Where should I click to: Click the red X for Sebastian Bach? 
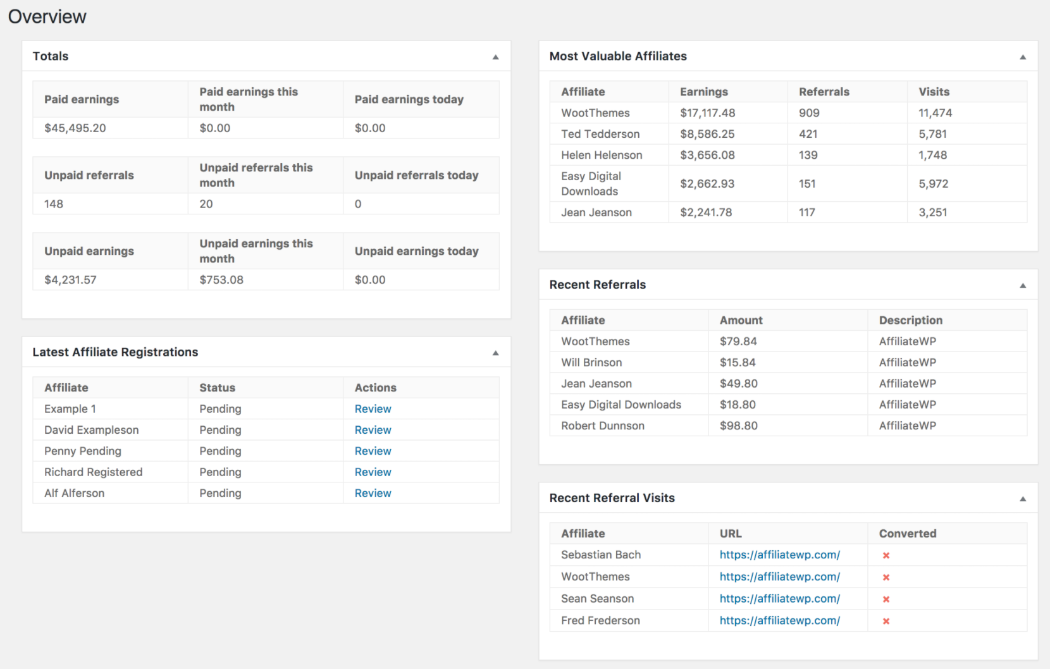tap(886, 555)
